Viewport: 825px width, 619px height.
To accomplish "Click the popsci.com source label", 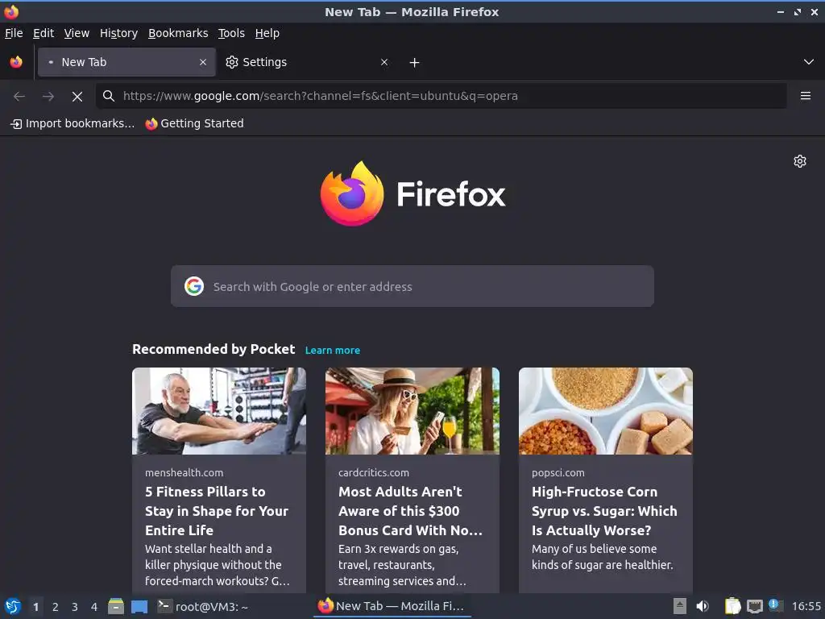I will click(558, 472).
